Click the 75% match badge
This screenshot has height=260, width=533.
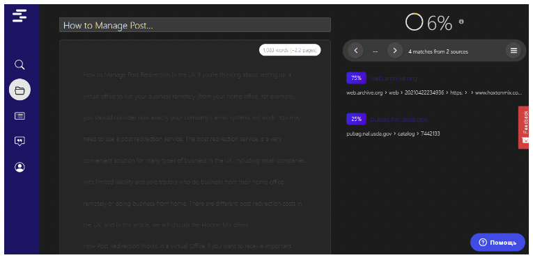point(356,78)
